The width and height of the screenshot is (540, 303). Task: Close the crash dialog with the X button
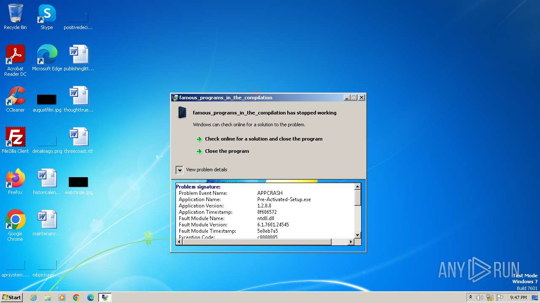pos(362,98)
